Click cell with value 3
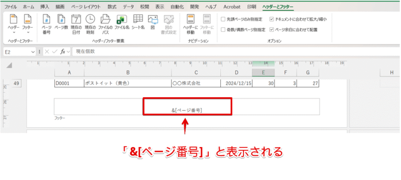401x180 pixels. 285,83
